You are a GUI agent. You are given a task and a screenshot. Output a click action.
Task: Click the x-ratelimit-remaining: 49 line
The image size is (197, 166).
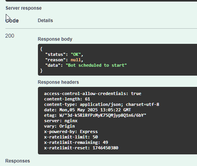(x=76, y=142)
